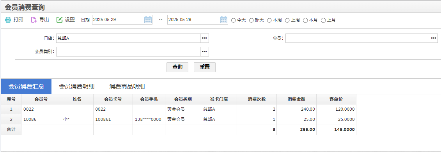Sort by the 消费金额 column header
The width and height of the screenshot is (441, 152).
point(296,99)
